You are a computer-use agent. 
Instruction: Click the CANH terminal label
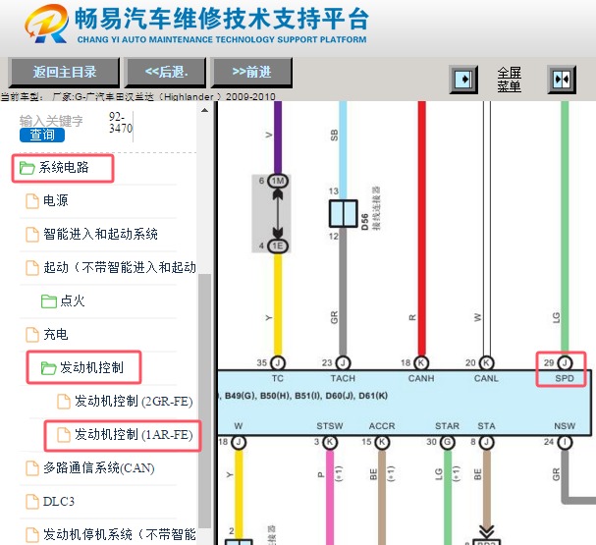(x=421, y=378)
